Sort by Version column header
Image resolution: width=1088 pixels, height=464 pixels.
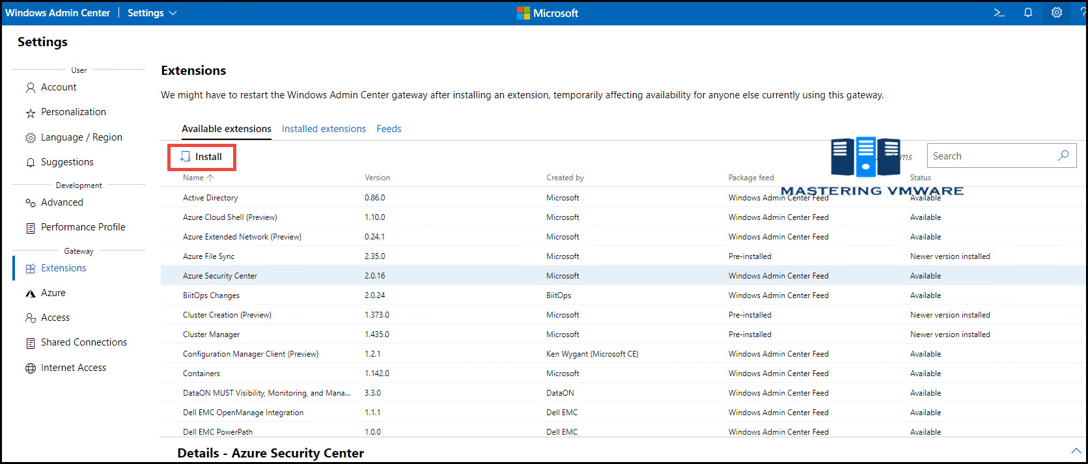click(x=377, y=178)
